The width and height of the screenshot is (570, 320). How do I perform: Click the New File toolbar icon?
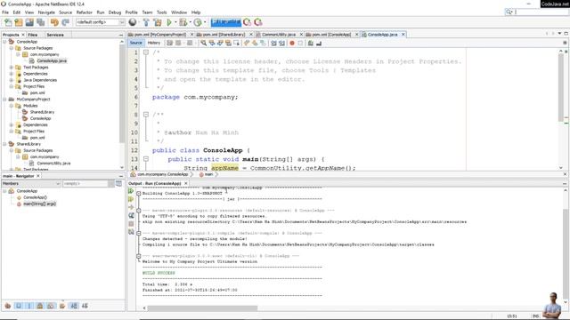(8, 22)
